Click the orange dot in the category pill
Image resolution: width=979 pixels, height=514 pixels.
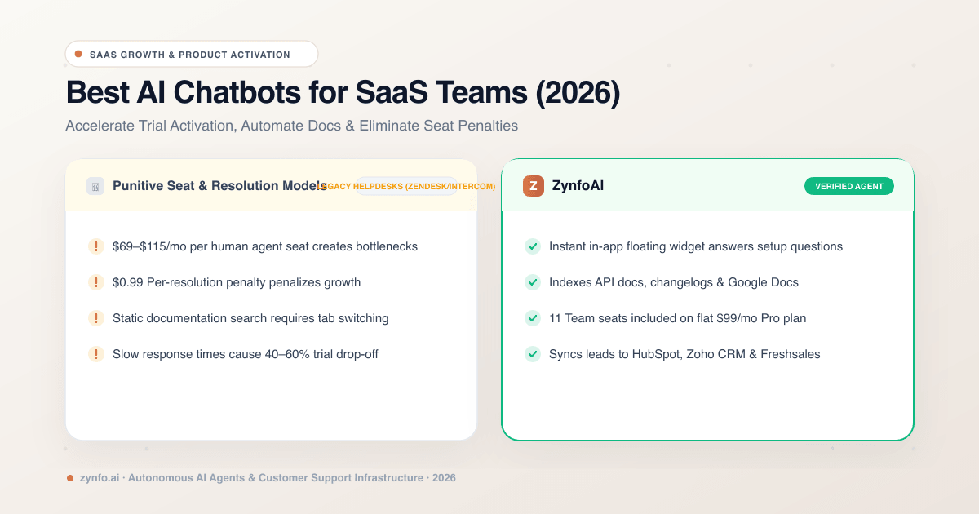pyautogui.click(x=78, y=55)
